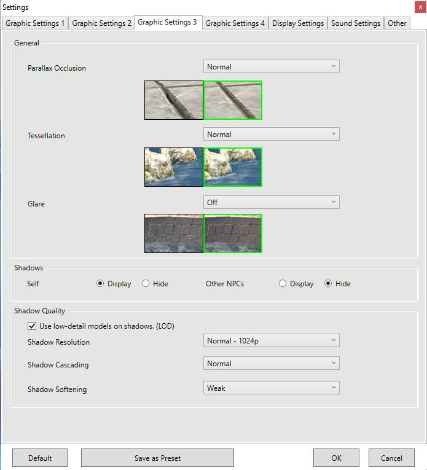427x470 pixels.
Task: Click the left Tessellation preview thumbnail
Action: (174, 166)
